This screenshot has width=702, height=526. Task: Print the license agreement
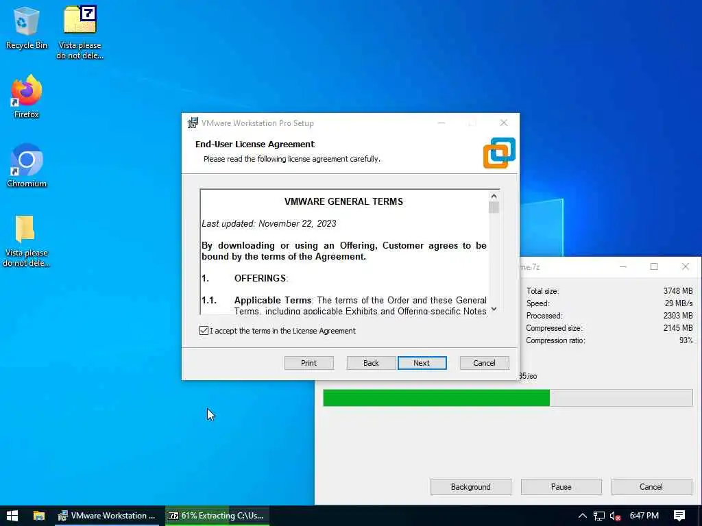(309, 363)
